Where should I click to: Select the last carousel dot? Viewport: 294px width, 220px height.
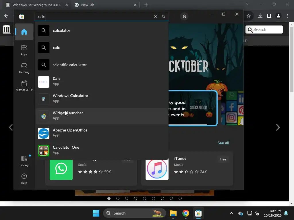[180, 198]
